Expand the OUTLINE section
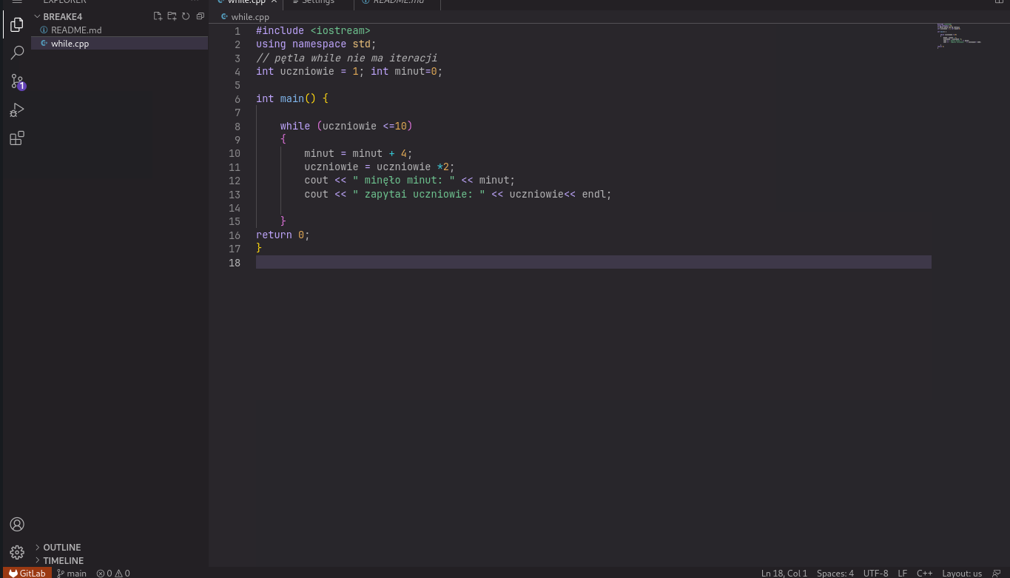 coord(62,548)
